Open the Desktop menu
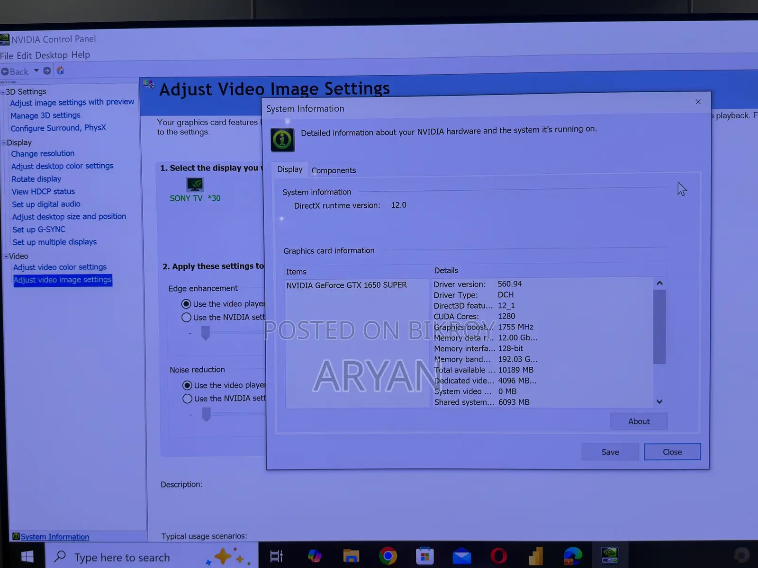The image size is (758, 568). point(51,55)
